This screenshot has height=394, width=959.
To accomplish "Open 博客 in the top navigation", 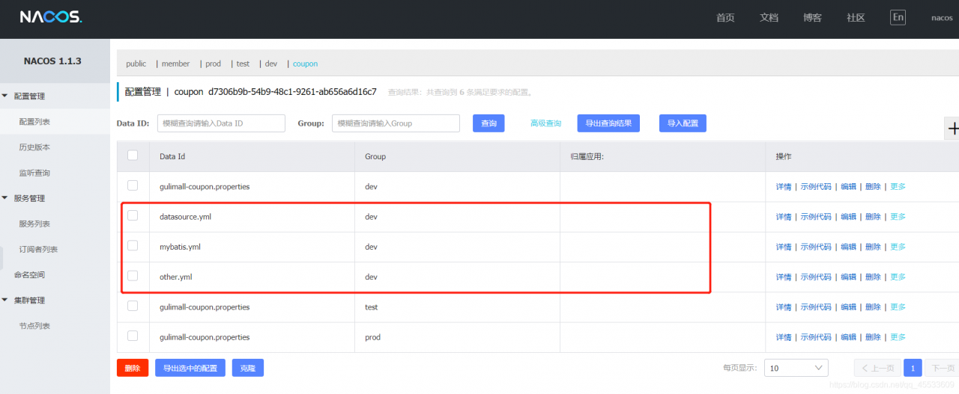I will click(x=812, y=18).
